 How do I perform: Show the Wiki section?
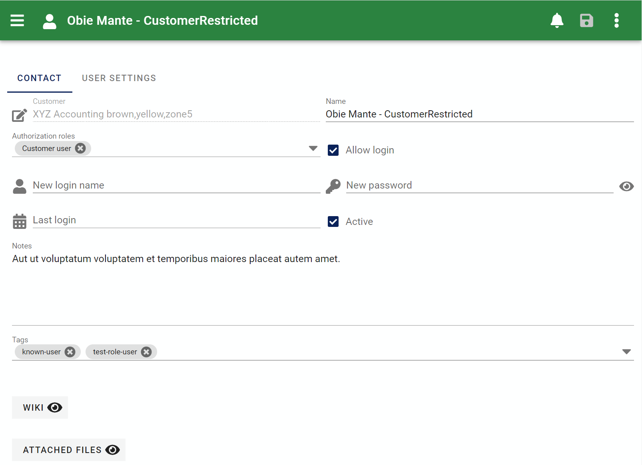[40, 407]
